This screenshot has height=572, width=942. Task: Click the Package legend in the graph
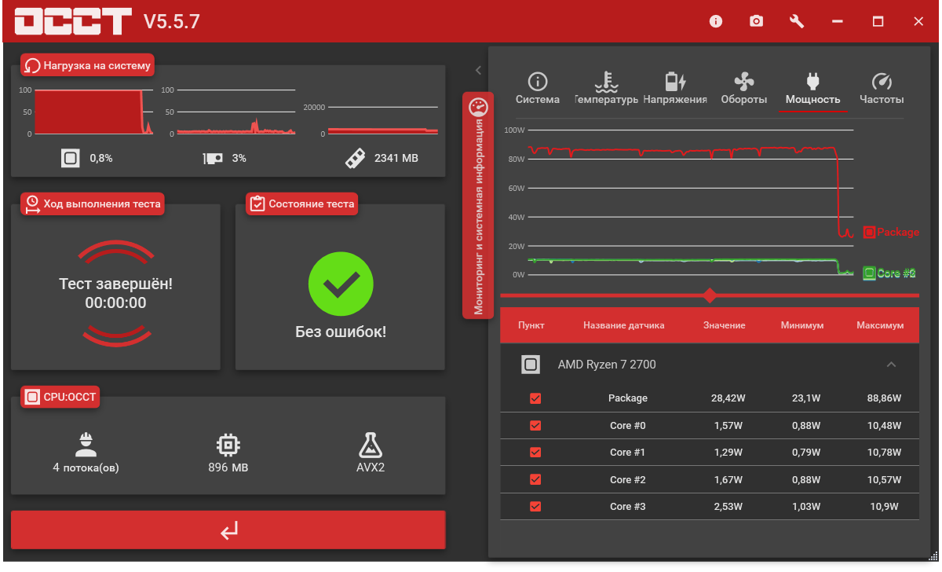coord(891,232)
